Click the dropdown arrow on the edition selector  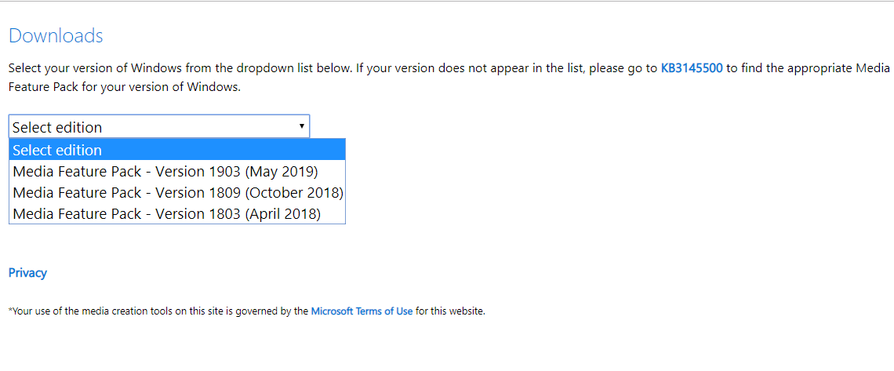pyautogui.click(x=302, y=126)
